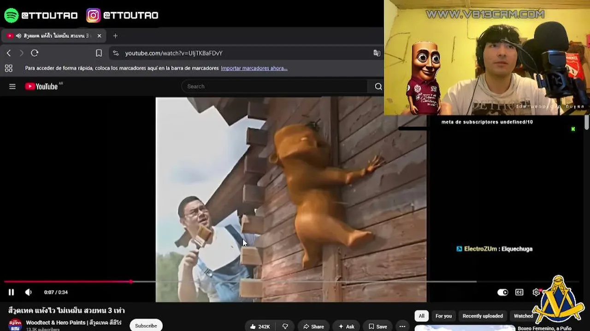Viewport: 590px width, 331px height.
Task: Turn on closed captions with the CC button
Action: 519,292
